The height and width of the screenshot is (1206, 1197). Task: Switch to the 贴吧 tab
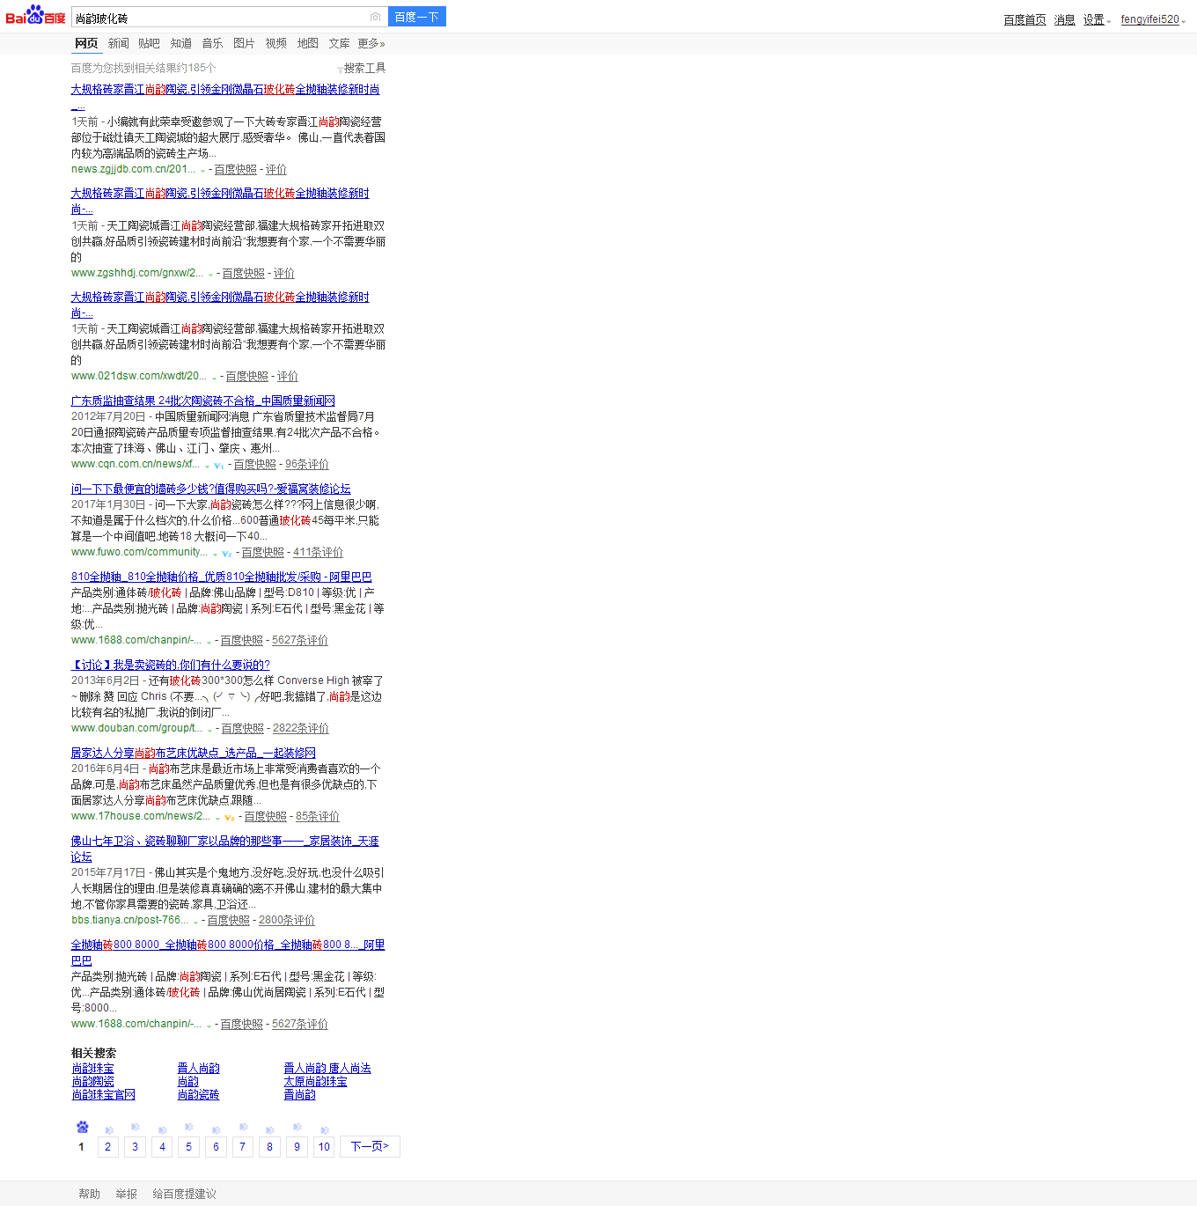tap(149, 43)
